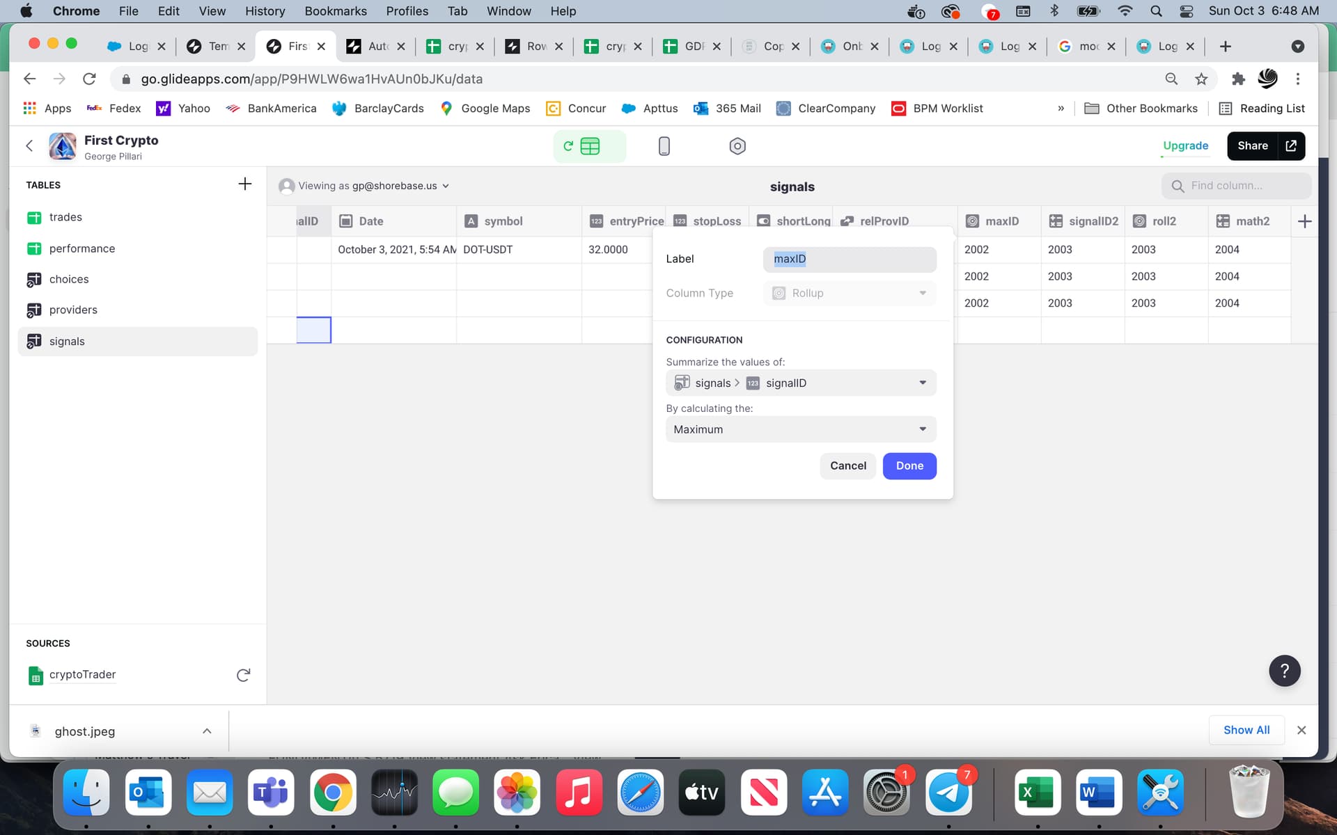Open the mobile layout phone icon
Image resolution: width=1337 pixels, height=835 pixels.
click(664, 146)
